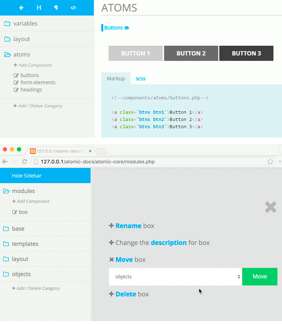Screen dimensions: 282x324
Task: Bookmark page using star icon in address bar
Action: tap(270, 162)
